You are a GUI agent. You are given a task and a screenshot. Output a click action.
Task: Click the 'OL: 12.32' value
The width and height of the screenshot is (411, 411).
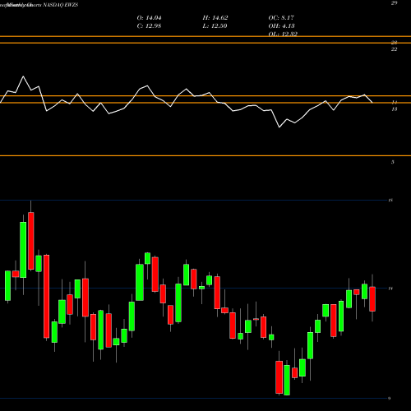tap(283, 34)
